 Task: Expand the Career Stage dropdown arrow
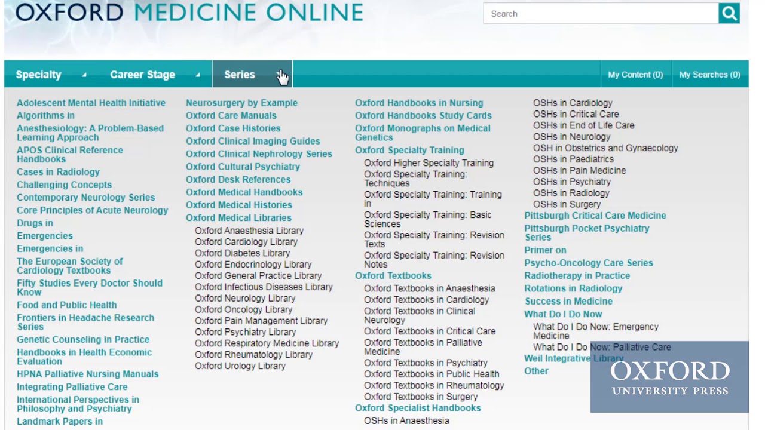pos(198,75)
